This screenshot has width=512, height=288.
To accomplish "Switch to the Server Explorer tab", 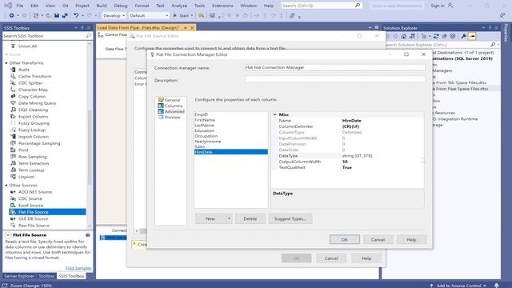I will coord(19,276).
